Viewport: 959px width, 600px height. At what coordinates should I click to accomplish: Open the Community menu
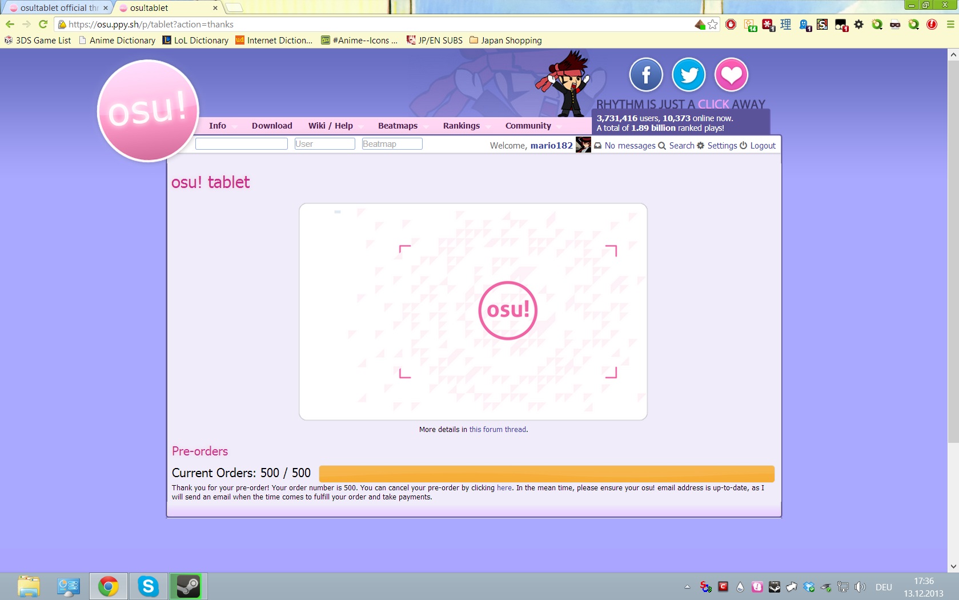tap(528, 126)
